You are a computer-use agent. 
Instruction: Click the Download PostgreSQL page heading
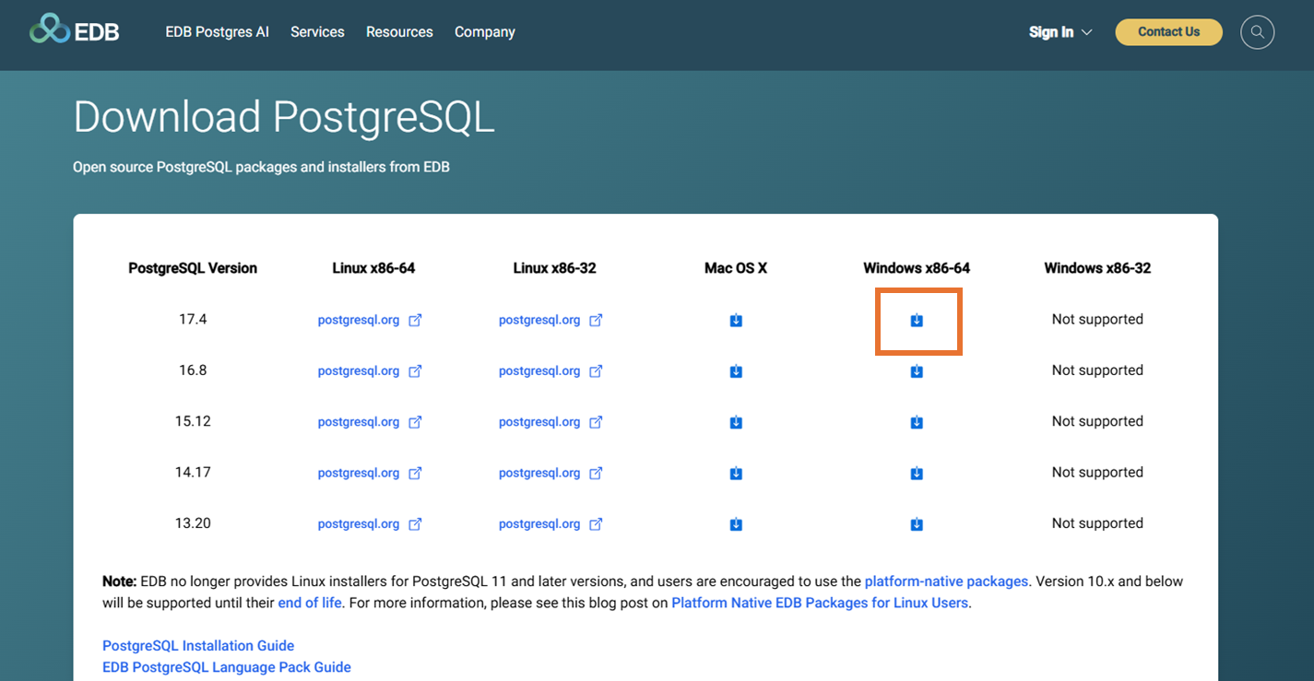tap(284, 118)
